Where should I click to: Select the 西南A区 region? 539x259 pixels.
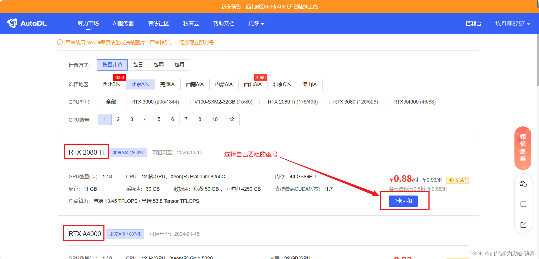pyautogui.click(x=195, y=84)
